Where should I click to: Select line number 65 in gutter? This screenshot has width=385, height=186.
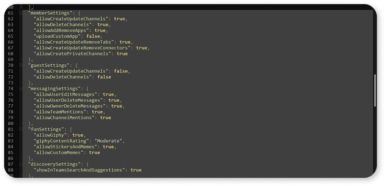pos(11,36)
